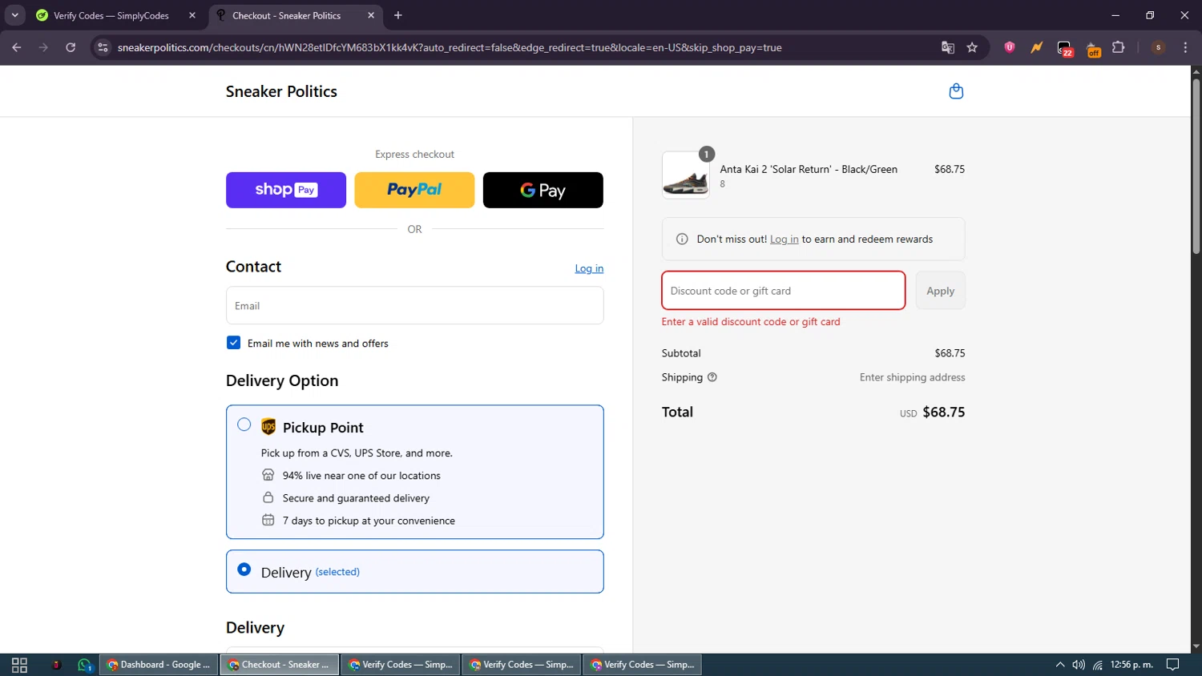Click the product name Anta Kai 2 'Solar Return'
Image resolution: width=1202 pixels, height=676 pixels.
[809, 169]
